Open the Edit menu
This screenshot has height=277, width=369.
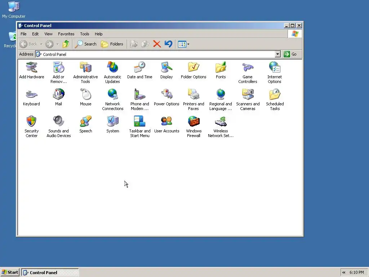tap(35, 34)
